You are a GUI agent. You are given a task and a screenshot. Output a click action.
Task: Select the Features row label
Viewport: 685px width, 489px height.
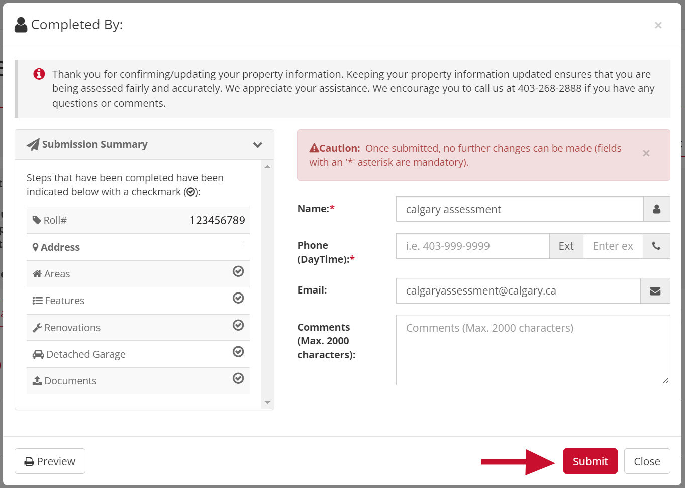tap(65, 301)
